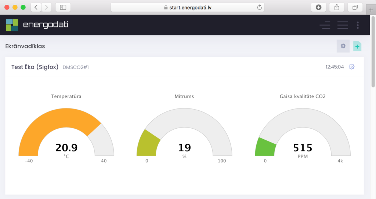Click the CO2 gauge green arc

(x=265, y=147)
